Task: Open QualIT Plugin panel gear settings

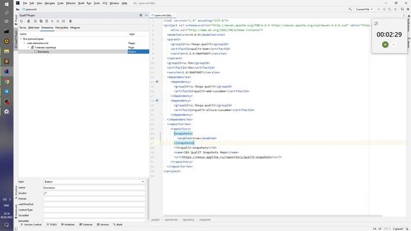Action: [141, 15]
